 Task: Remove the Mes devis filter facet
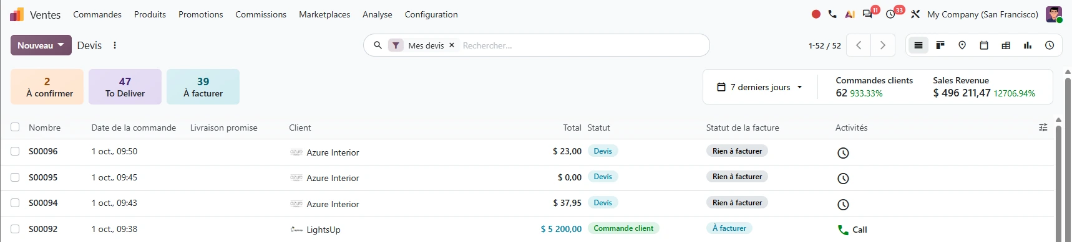tap(452, 45)
